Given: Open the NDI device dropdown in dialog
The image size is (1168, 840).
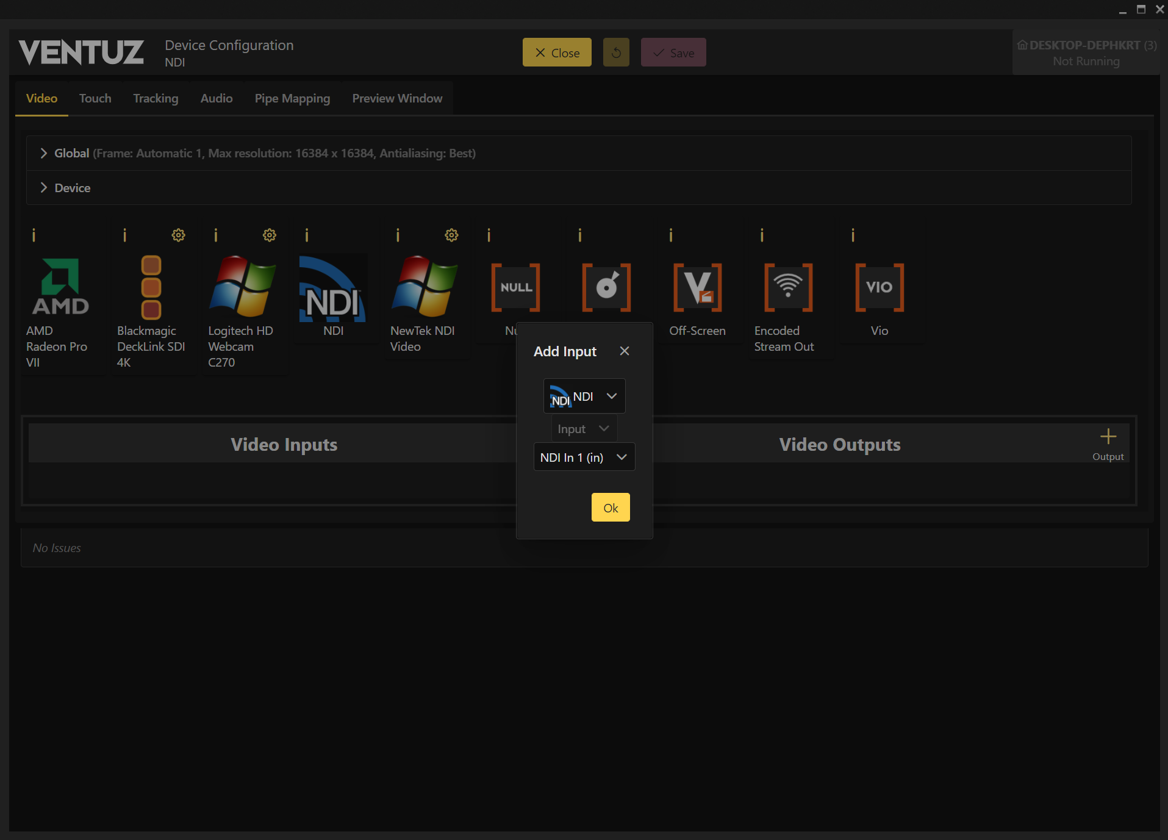Looking at the screenshot, I should tap(584, 397).
